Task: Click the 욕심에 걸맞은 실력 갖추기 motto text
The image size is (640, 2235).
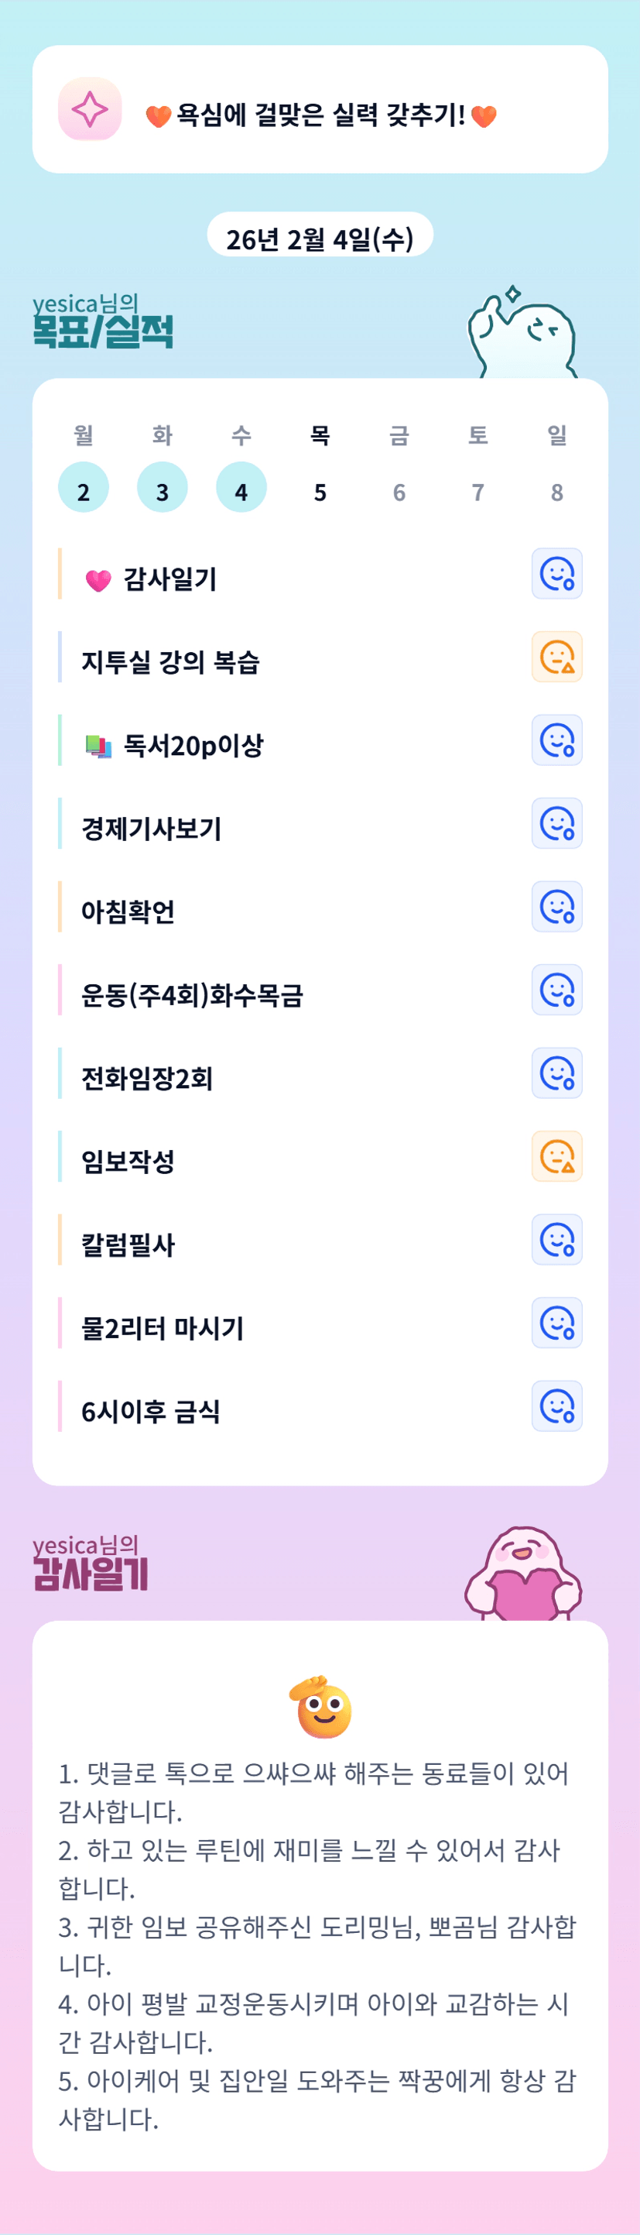Action: point(321,115)
